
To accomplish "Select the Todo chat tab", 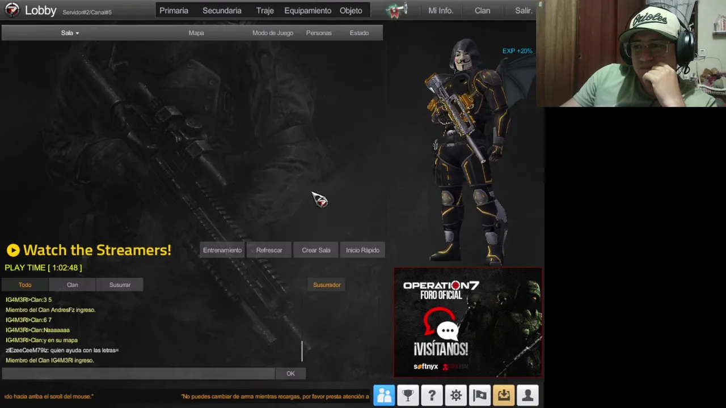I will coord(25,284).
